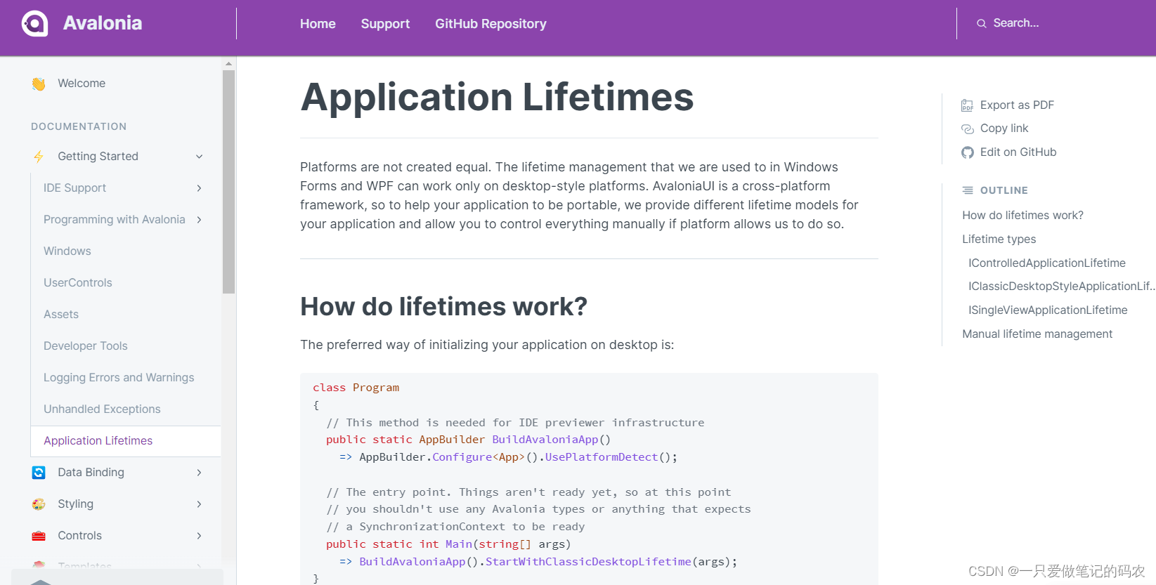Click the Copy link text

(x=1004, y=129)
